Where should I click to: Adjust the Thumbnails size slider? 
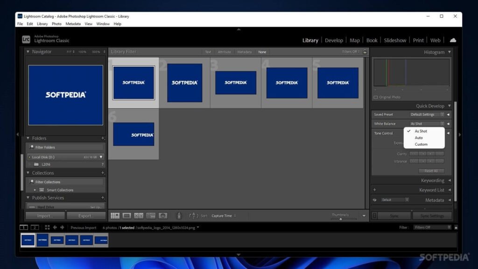(x=340, y=219)
